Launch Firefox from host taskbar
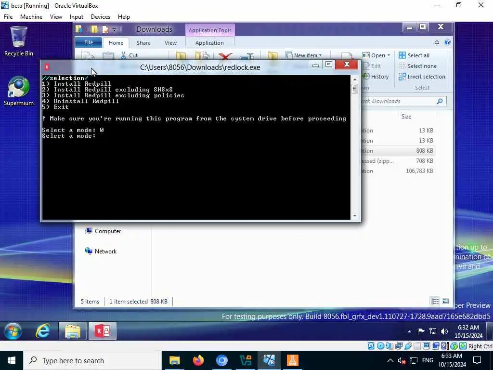 coord(198,360)
